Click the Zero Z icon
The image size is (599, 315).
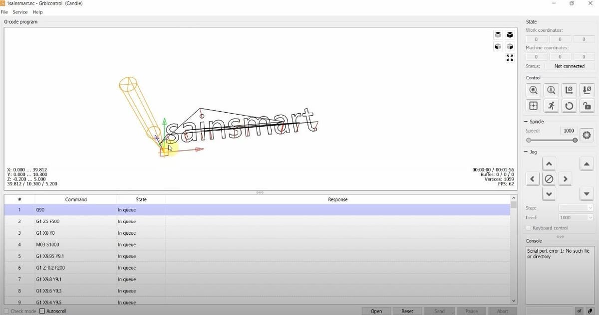pyautogui.click(x=587, y=90)
